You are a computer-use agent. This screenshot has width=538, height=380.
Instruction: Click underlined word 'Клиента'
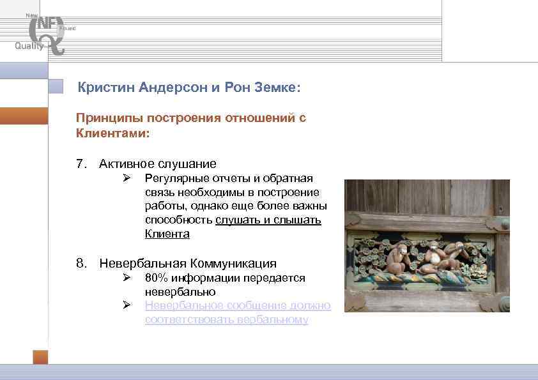click(x=167, y=234)
